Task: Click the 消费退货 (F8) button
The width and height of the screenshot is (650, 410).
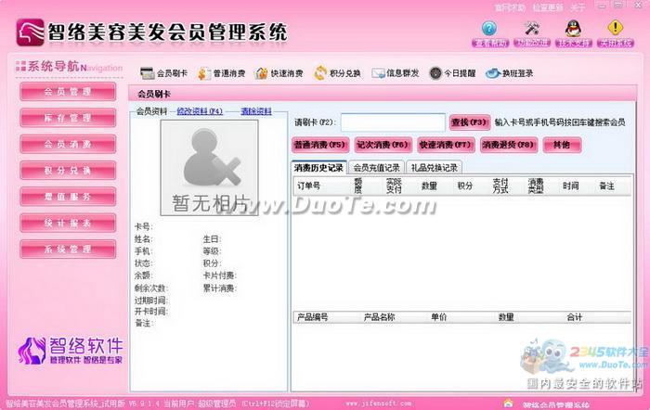Action: (x=509, y=145)
